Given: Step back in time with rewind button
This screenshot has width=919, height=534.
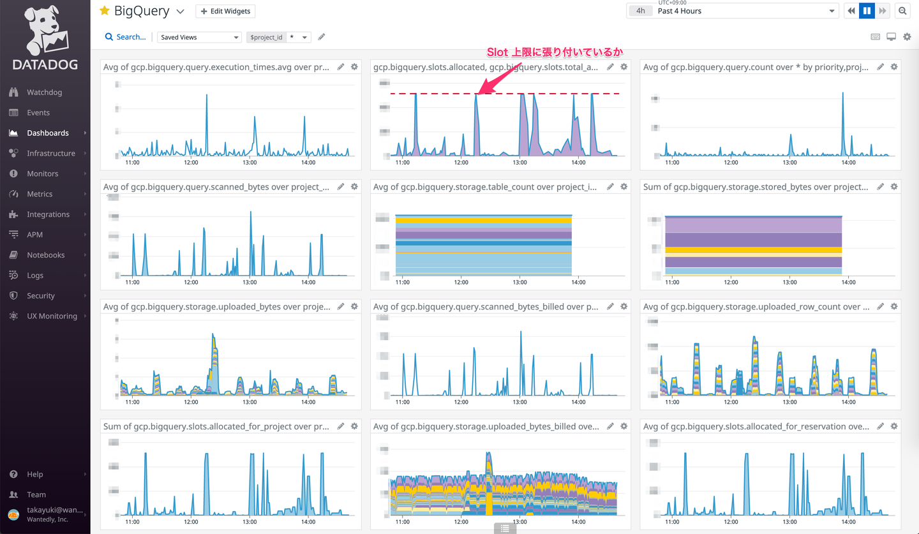Looking at the screenshot, I should (851, 11).
